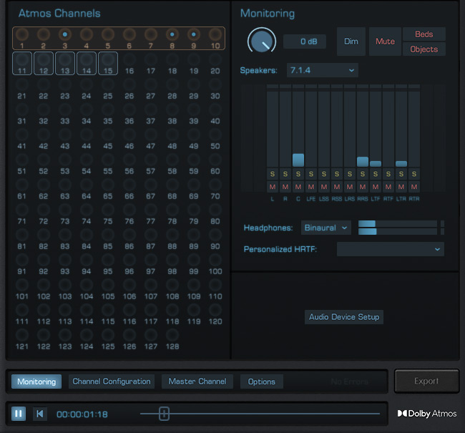Open the Speakers 7.1.4 dropdown
Image resolution: width=465 pixels, height=433 pixels.
coord(322,70)
